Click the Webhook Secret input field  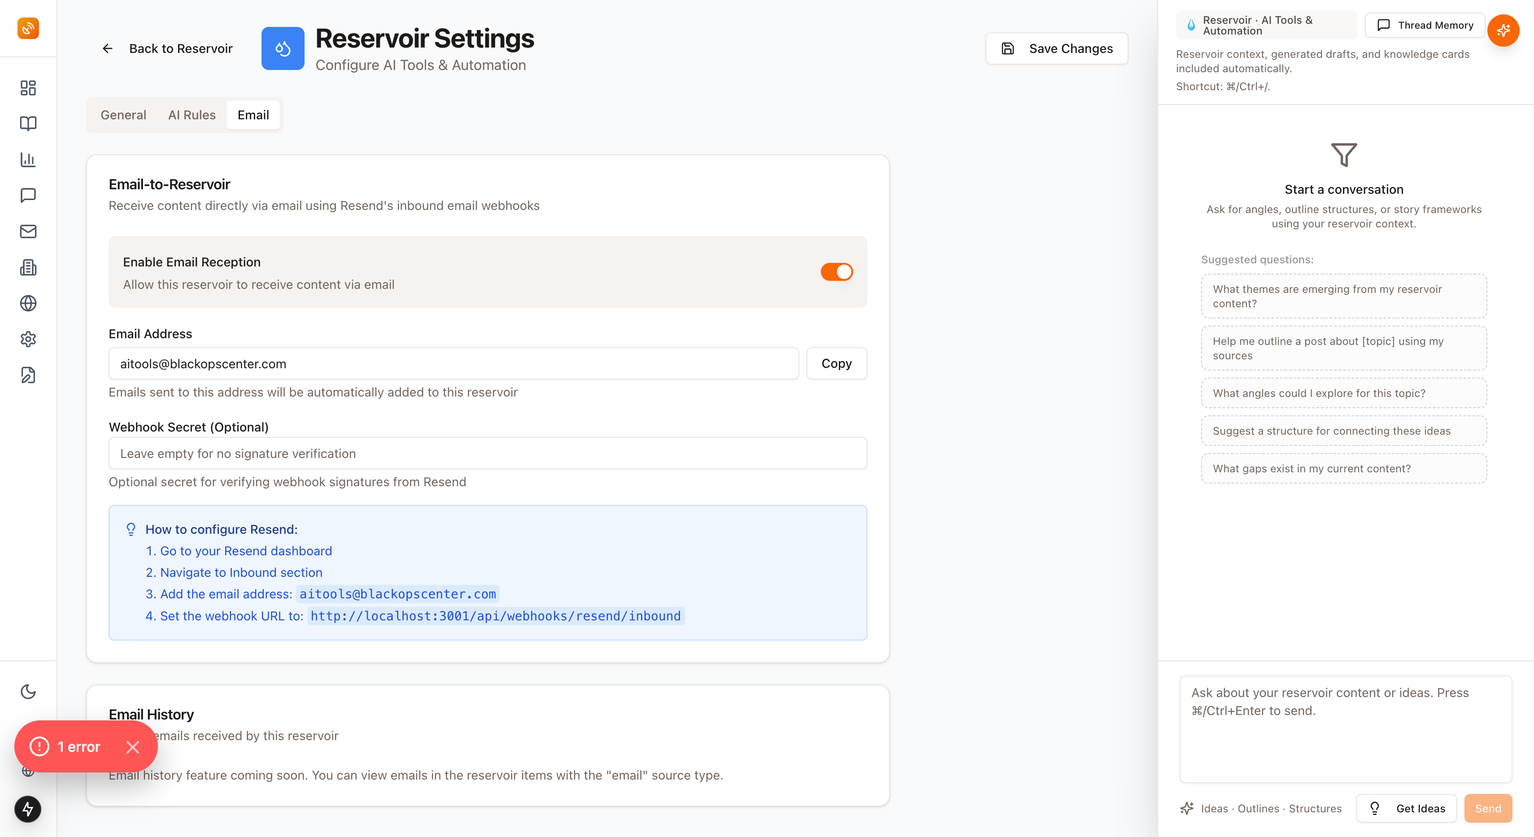pyautogui.click(x=488, y=453)
